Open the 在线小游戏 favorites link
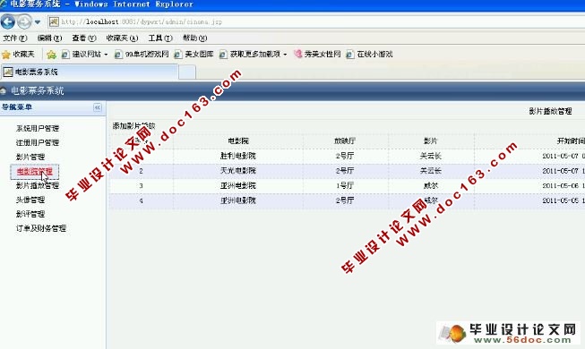The width and height of the screenshot is (585, 349). tap(369, 55)
